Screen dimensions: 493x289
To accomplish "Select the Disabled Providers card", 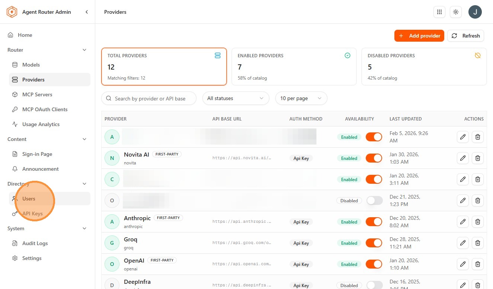I will [x=424, y=67].
